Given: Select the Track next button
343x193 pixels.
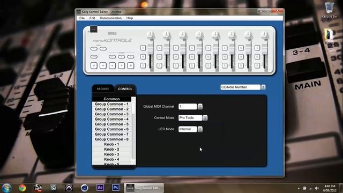Looking at the screenshot, I should point(103,49).
